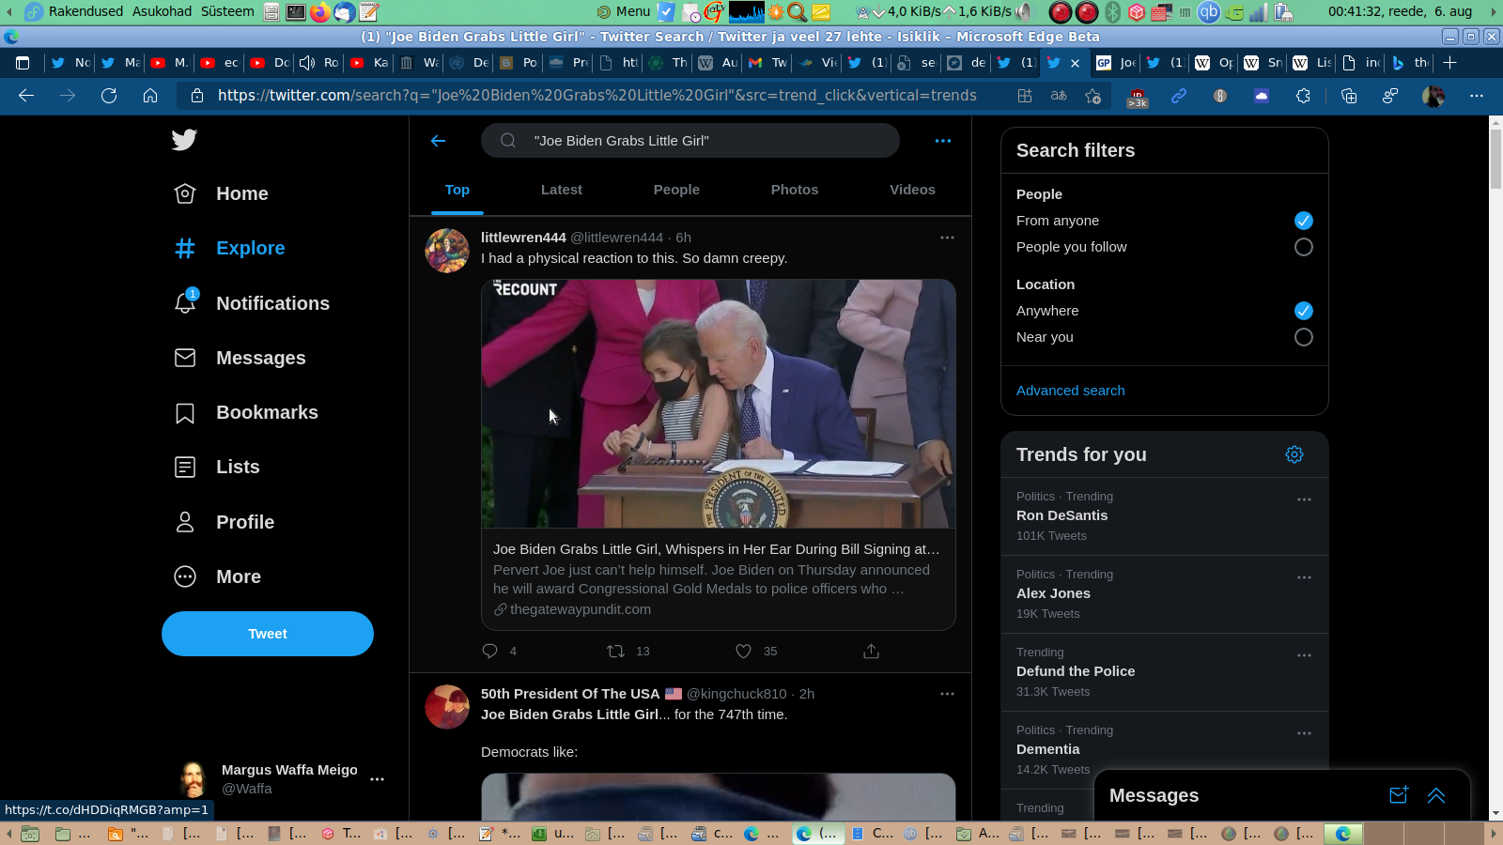Switch to People results tab
Viewport: 1503px width, 845px height.
676,190
